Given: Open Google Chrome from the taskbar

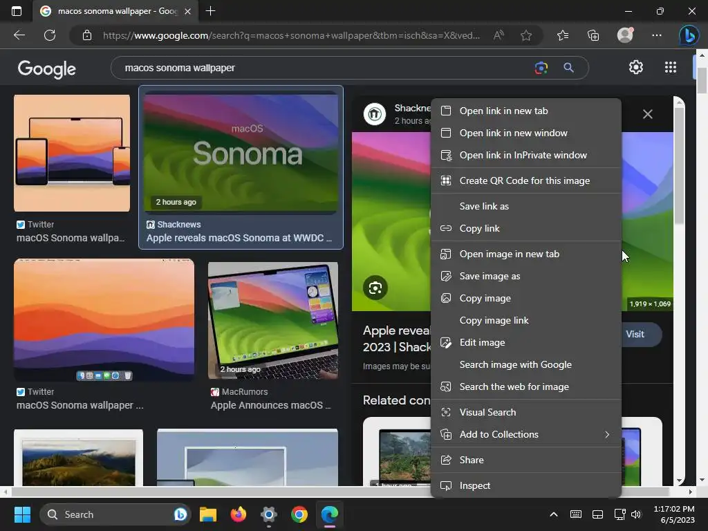Looking at the screenshot, I should [299, 514].
